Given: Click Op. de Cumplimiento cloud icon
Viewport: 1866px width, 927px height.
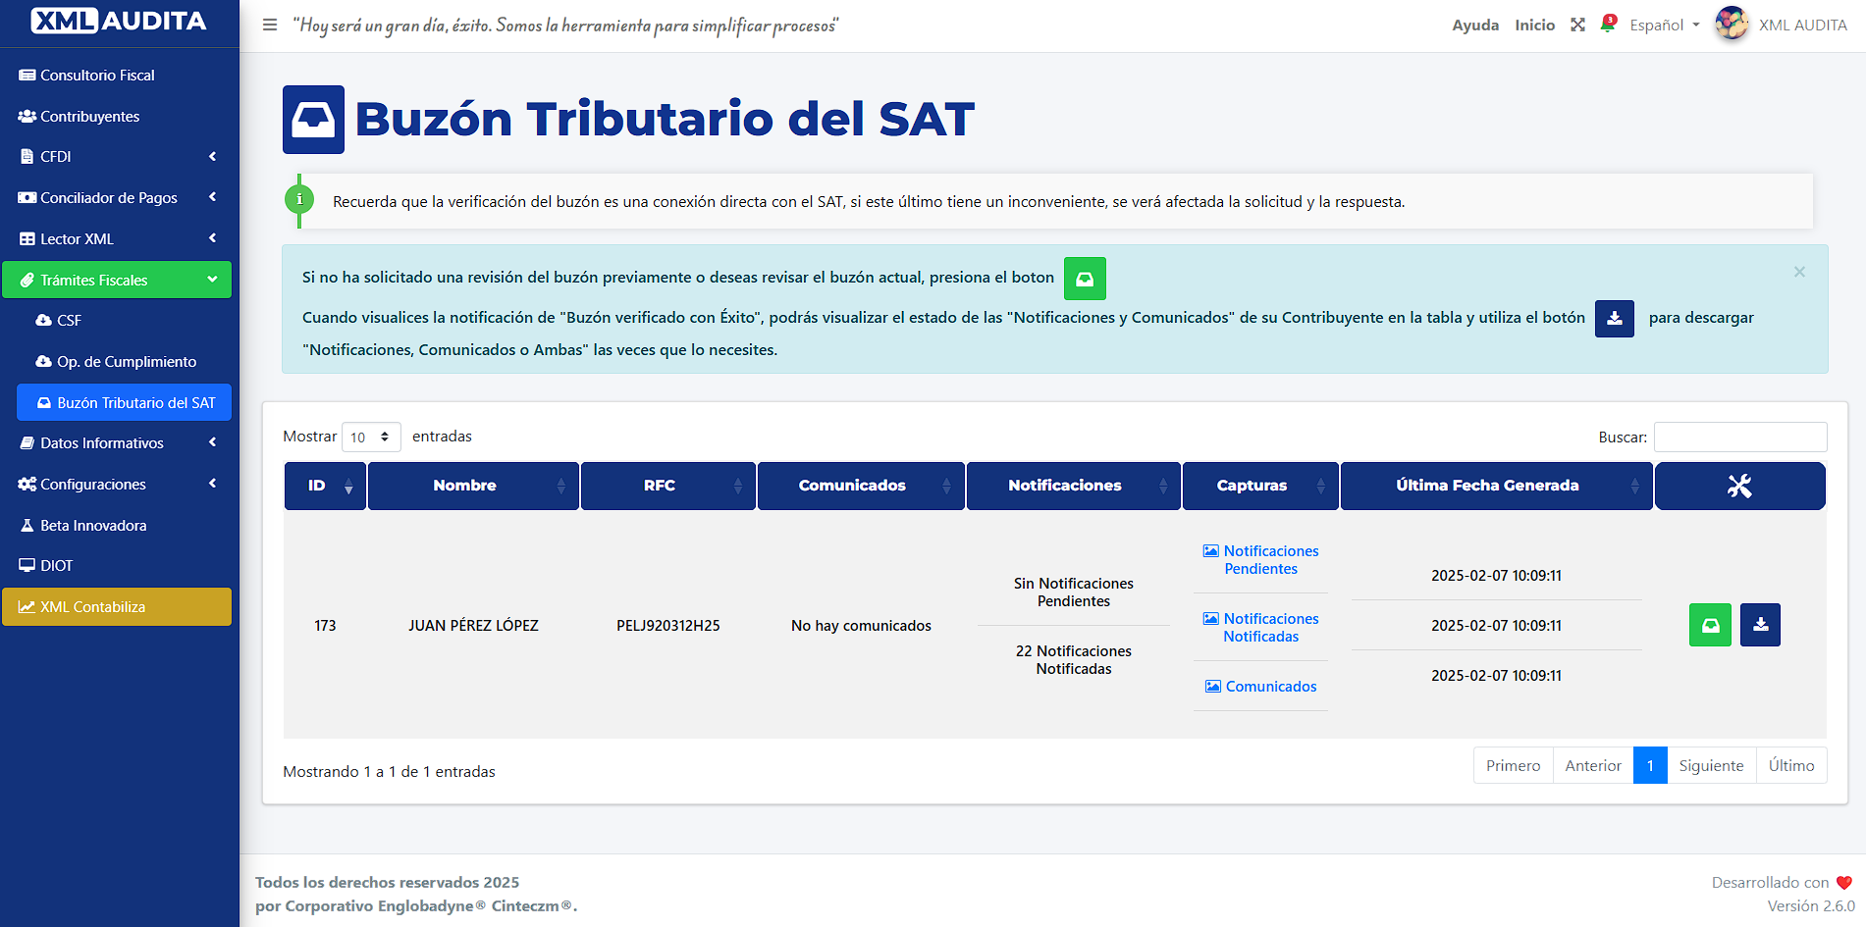Looking at the screenshot, I should 43,362.
